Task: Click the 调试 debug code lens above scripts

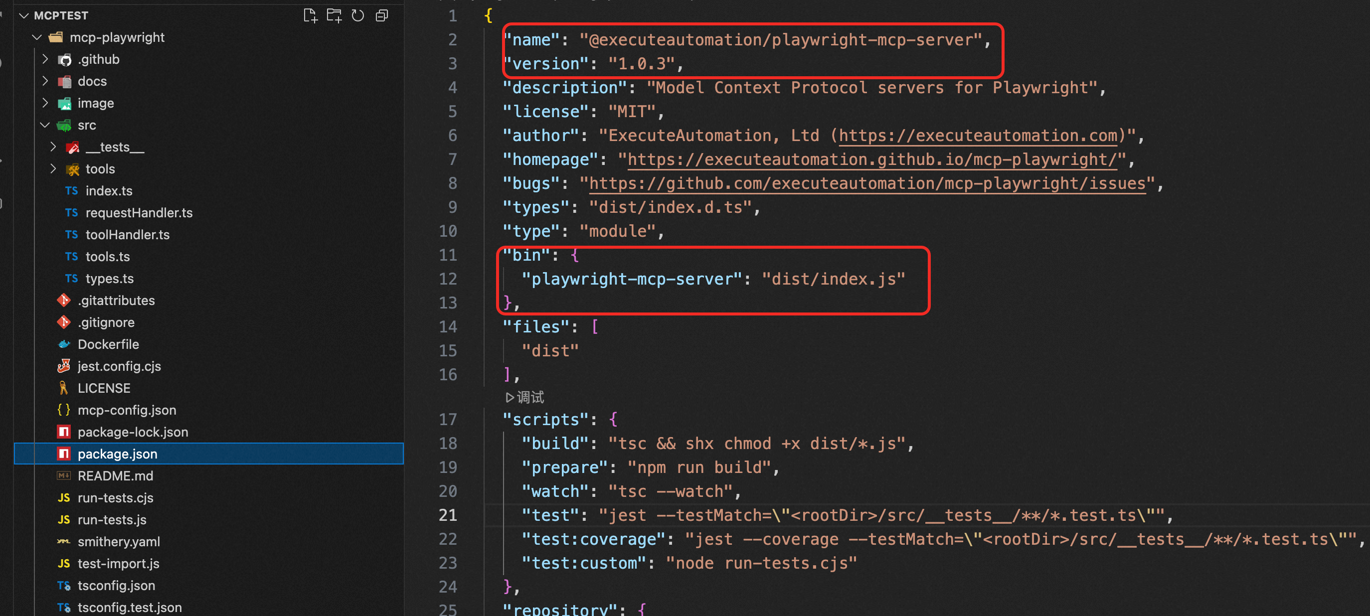Action: point(525,397)
